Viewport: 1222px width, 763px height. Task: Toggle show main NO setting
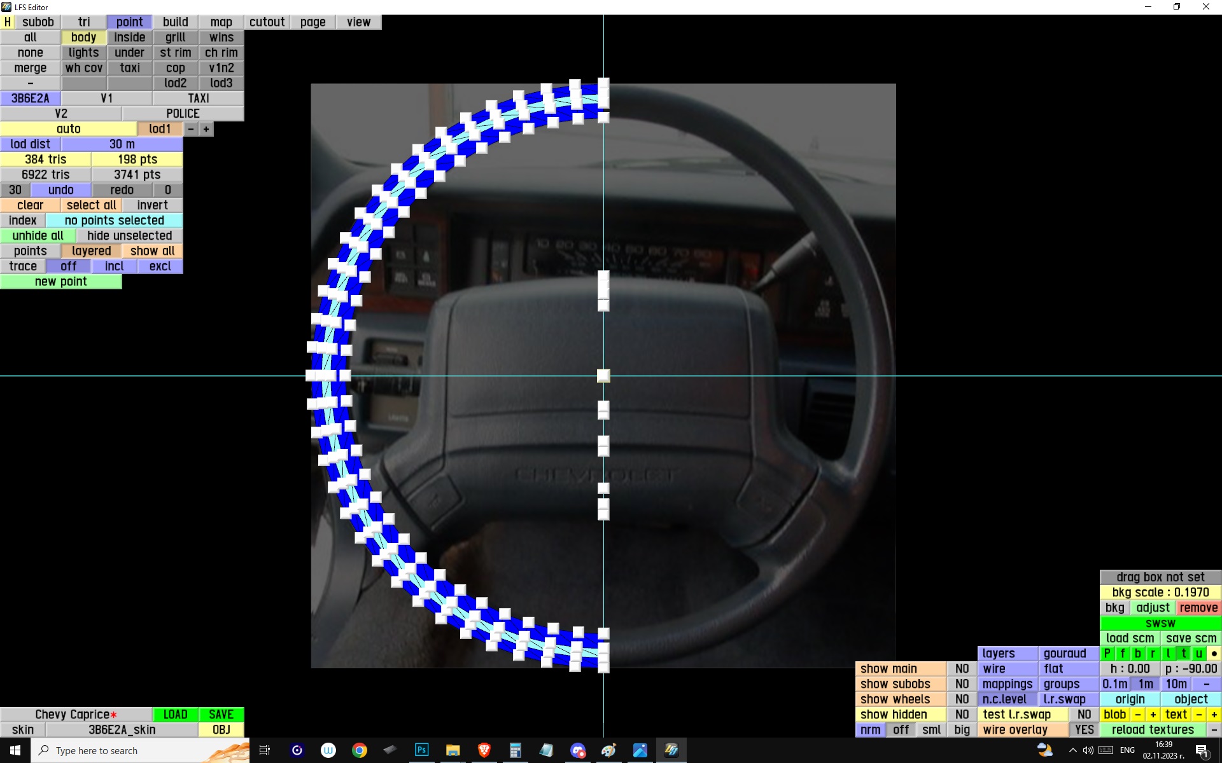pyautogui.click(x=962, y=669)
